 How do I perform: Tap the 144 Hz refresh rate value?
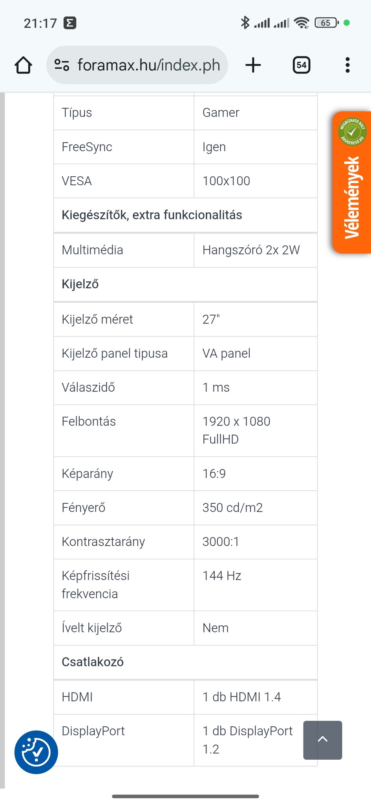[x=222, y=576]
